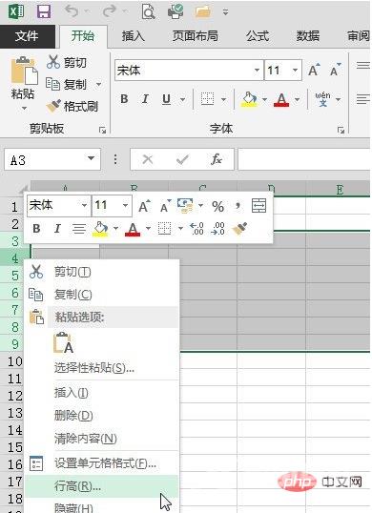Click mini toolbar increase decimal icon
This screenshot has height=513, width=372.
[196, 228]
